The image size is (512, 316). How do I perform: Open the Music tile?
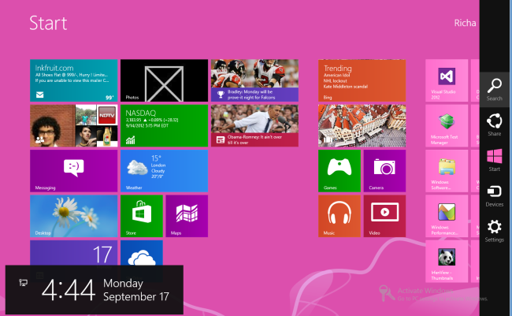[339, 216]
